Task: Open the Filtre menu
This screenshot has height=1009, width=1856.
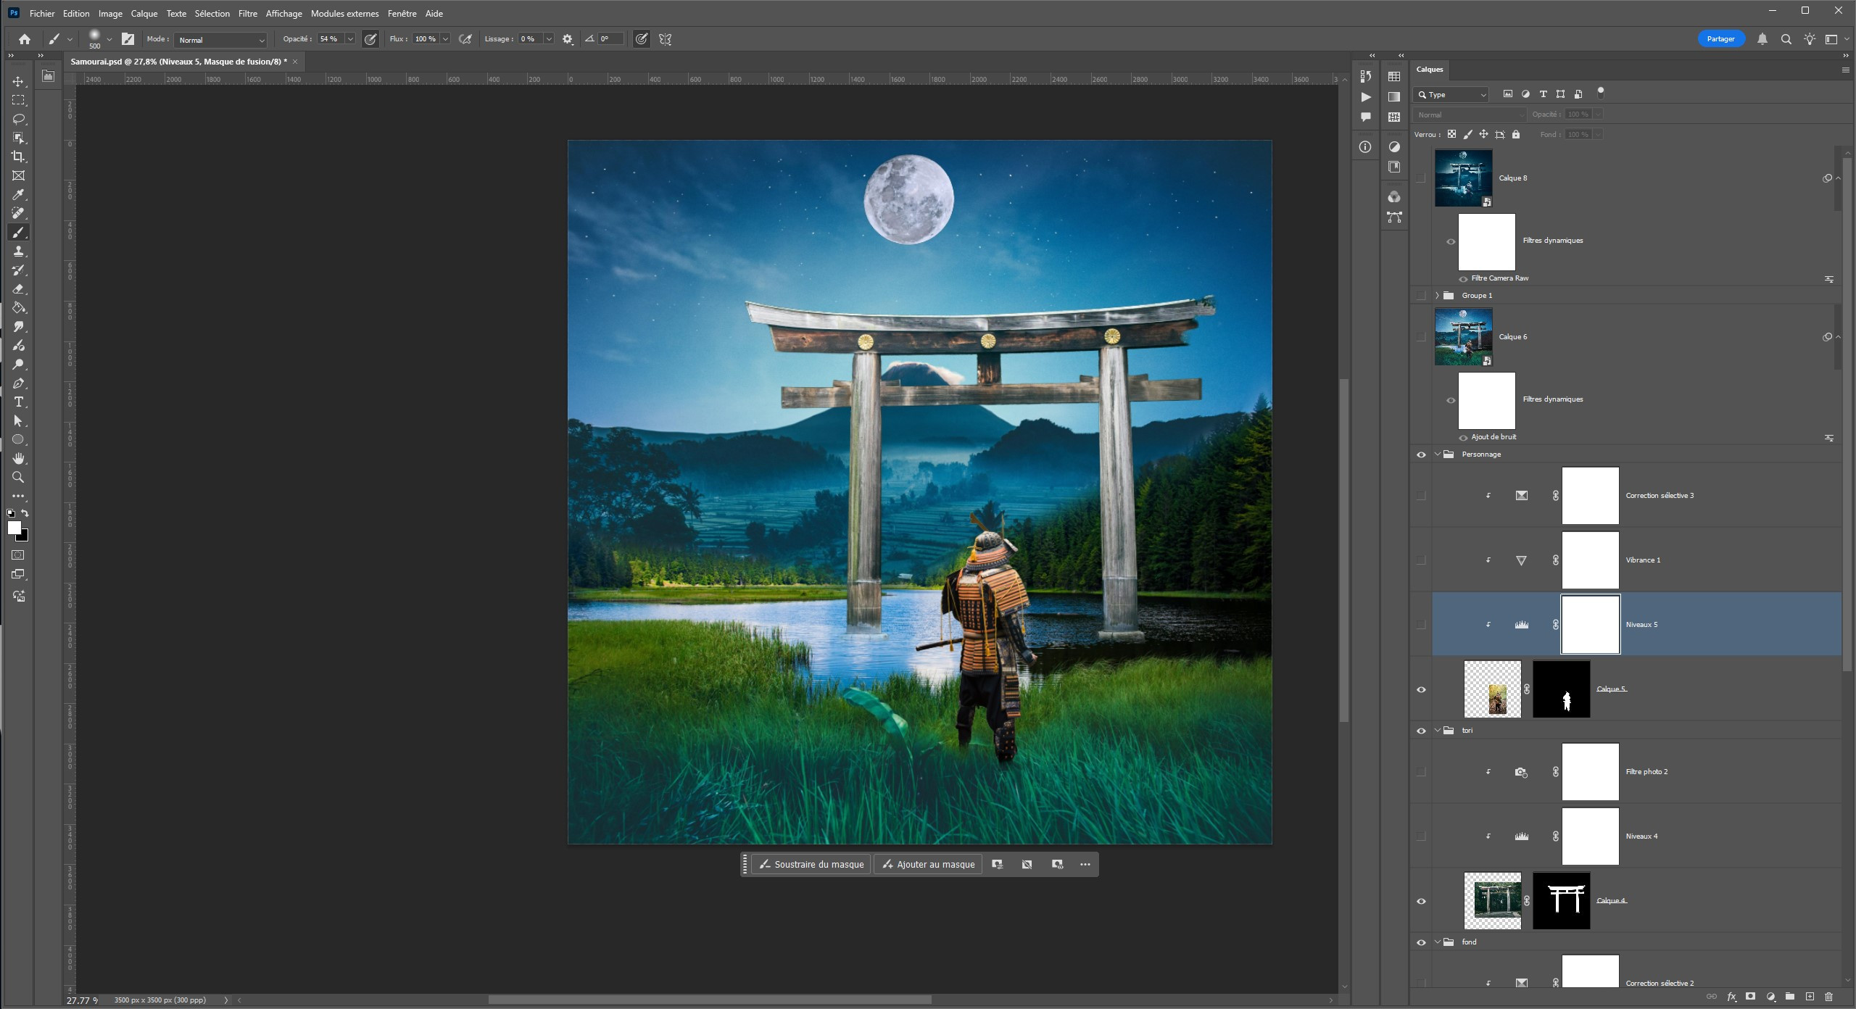Action: pos(247,14)
